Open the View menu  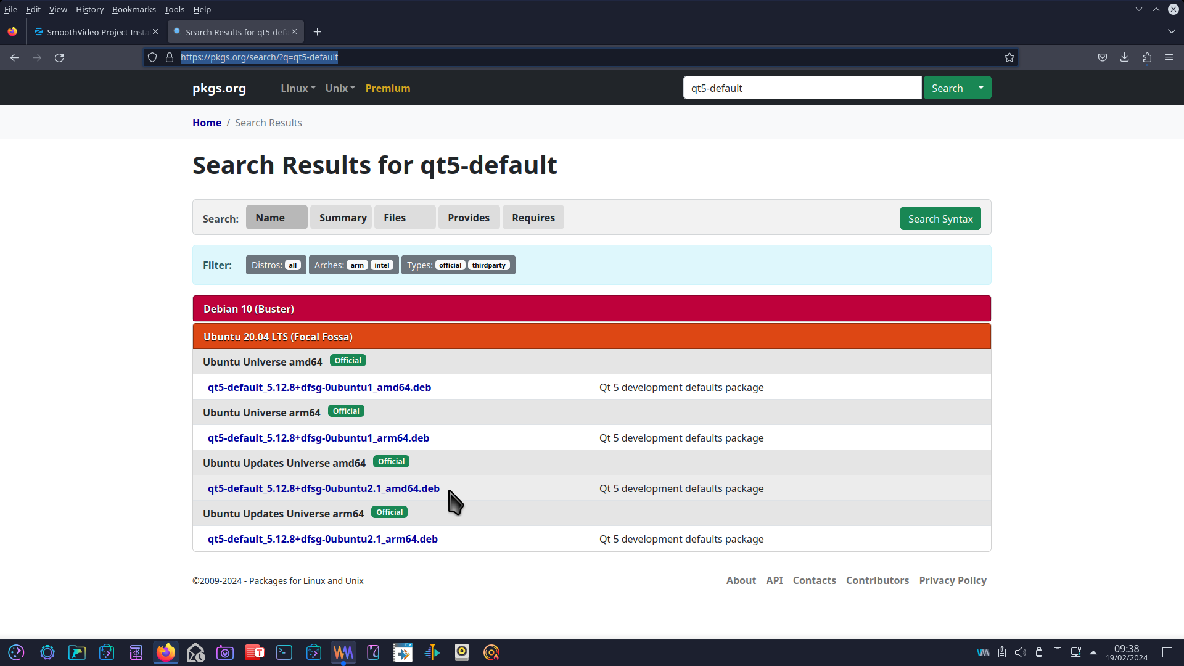pos(58,9)
